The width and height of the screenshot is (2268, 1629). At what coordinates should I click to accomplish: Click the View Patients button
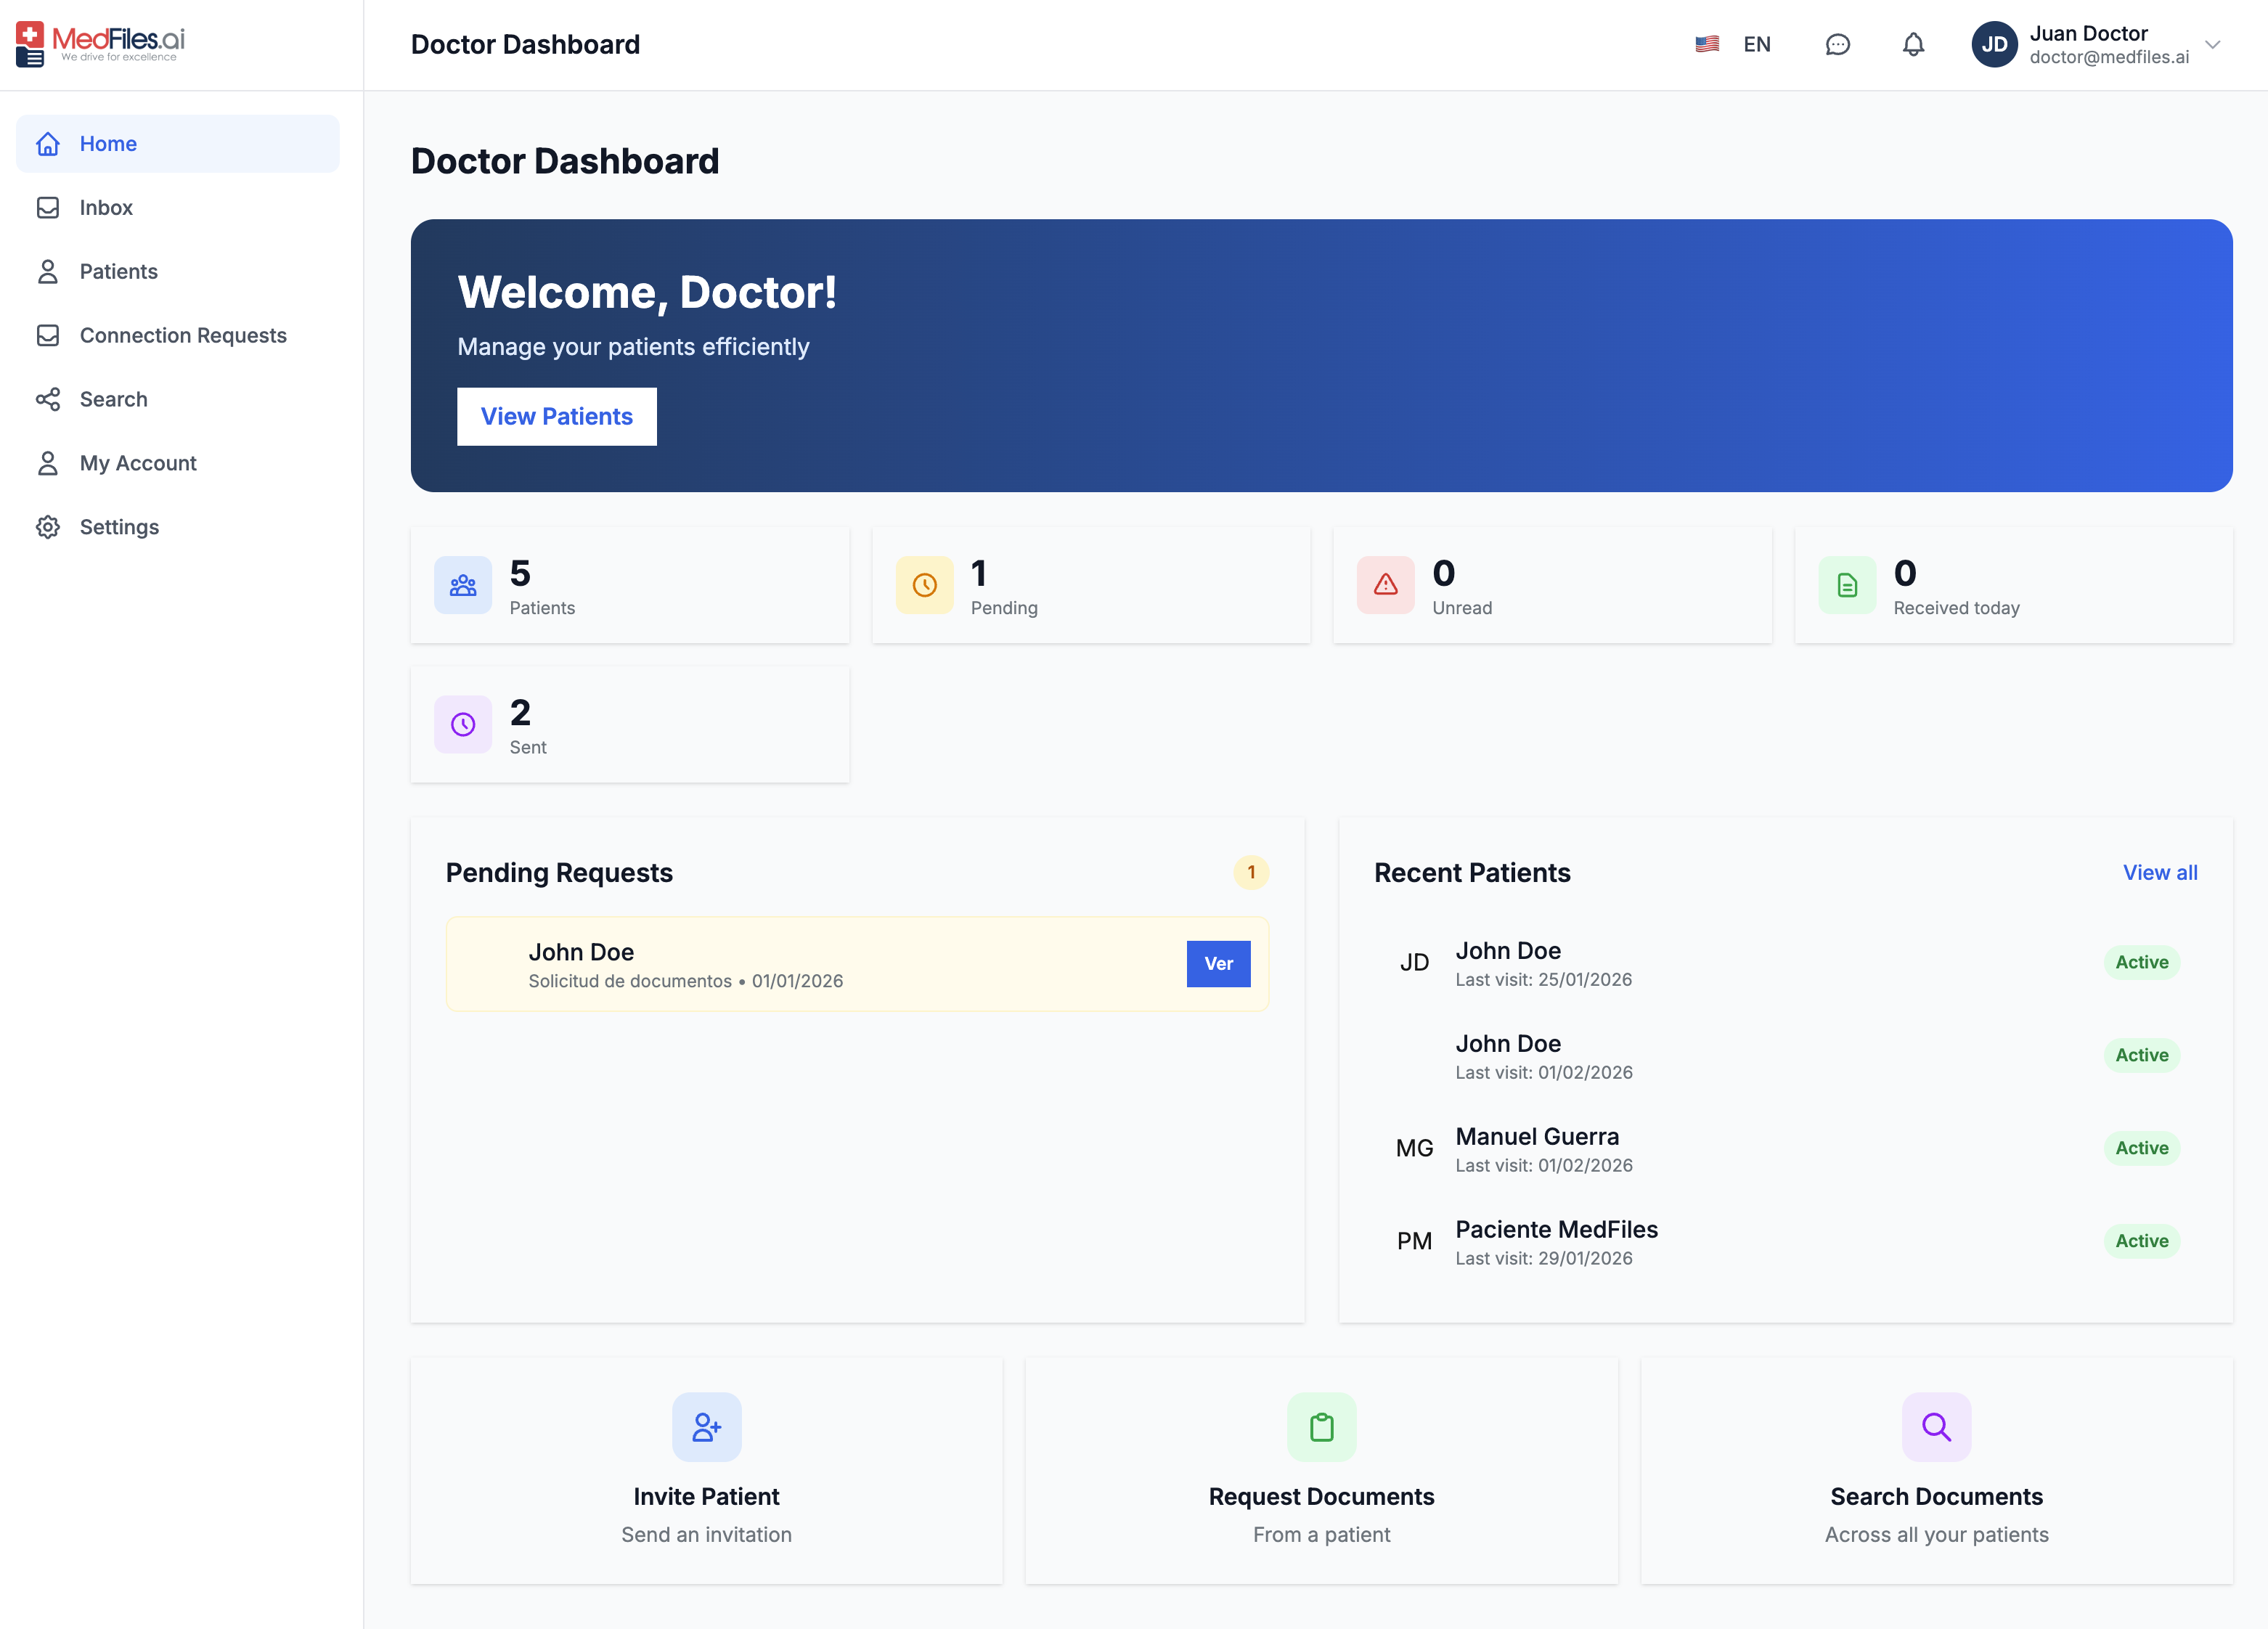tap(556, 416)
